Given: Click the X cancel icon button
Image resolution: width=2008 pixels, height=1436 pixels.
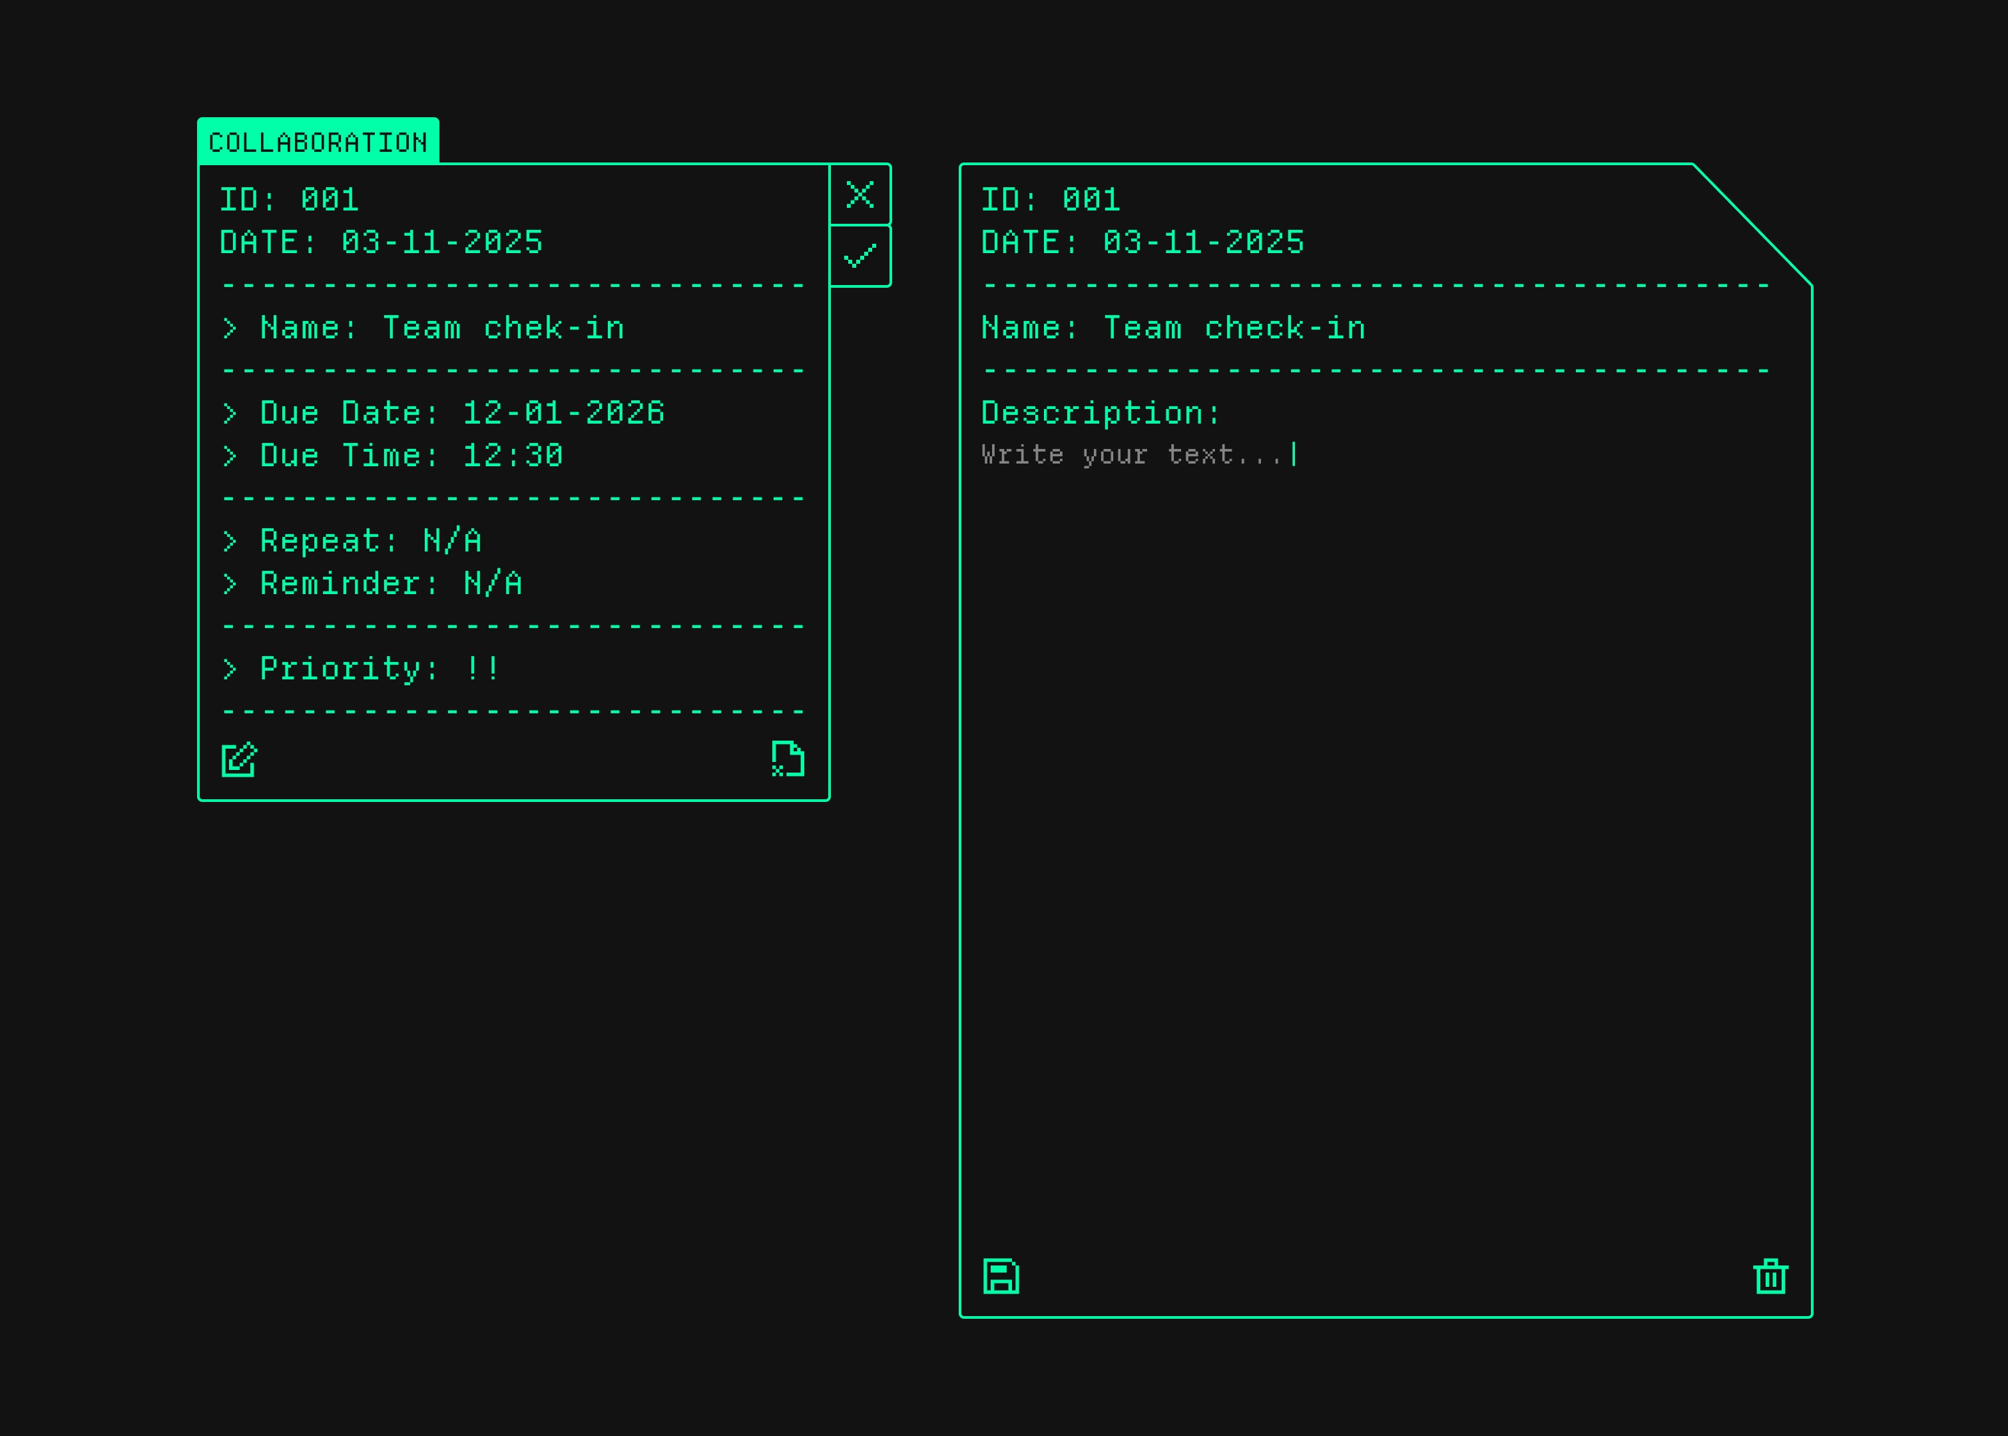Looking at the screenshot, I should pyautogui.click(x=859, y=194).
